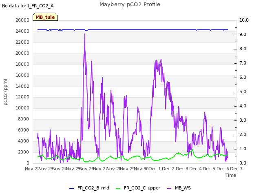This screenshot has height=196, width=261.
Task: Click the 24000 y-axis tick label
Action: click(22, 31)
